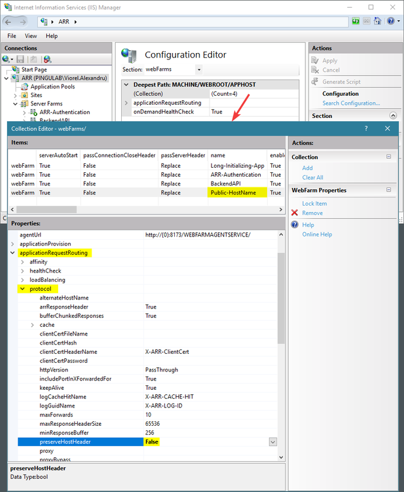This screenshot has width=404, height=492.
Task: Collapse the protocol property
Action: [x=22, y=289]
